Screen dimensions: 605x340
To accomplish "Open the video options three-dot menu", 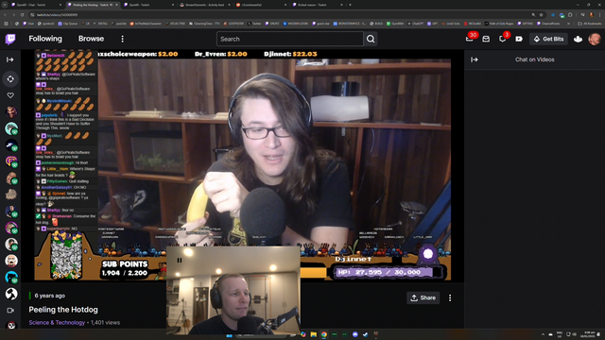I will [450, 298].
